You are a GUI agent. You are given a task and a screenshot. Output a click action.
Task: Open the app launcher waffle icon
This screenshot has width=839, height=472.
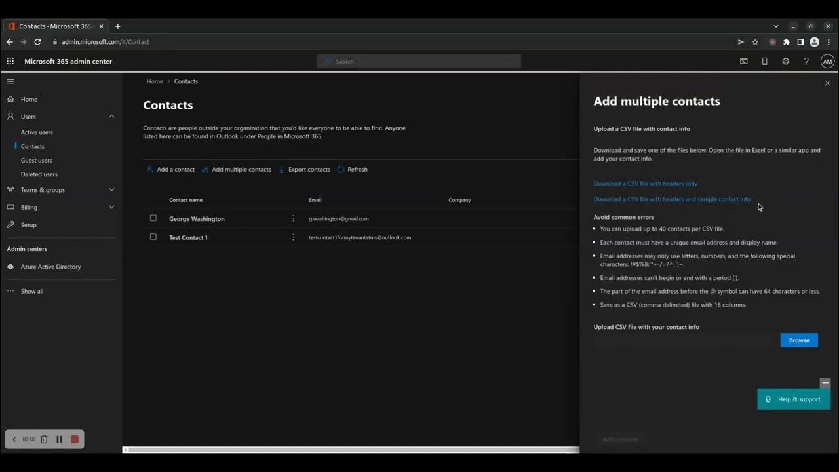click(10, 61)
